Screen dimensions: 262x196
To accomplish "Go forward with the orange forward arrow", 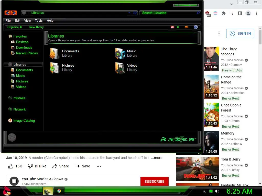I will 14,13.
